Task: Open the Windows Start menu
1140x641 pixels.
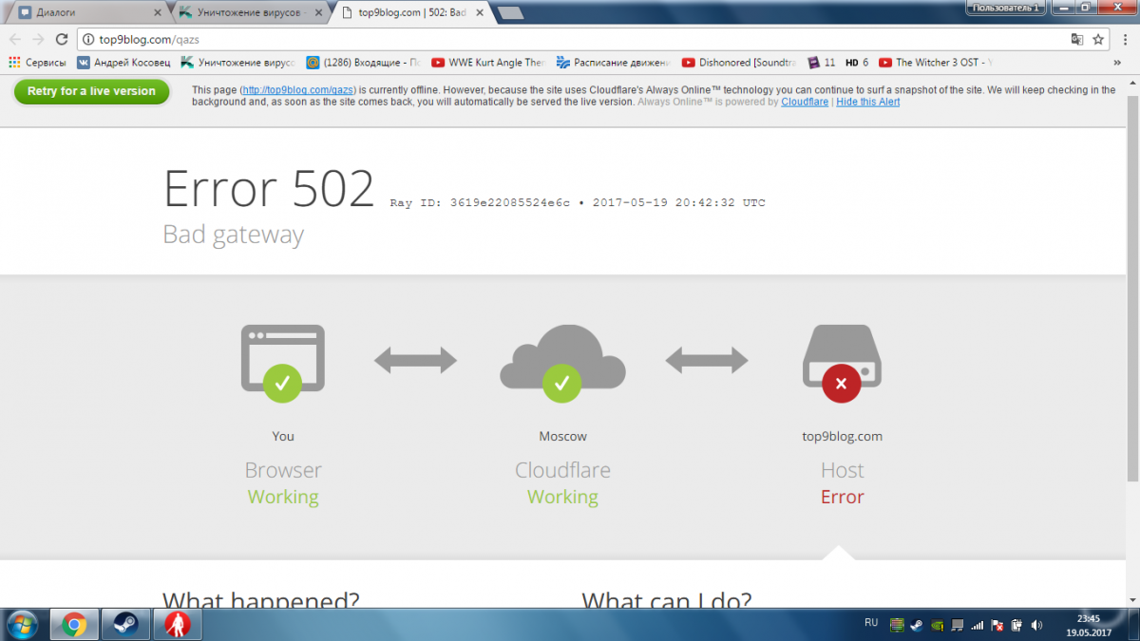Action: (x=21, y=625)
